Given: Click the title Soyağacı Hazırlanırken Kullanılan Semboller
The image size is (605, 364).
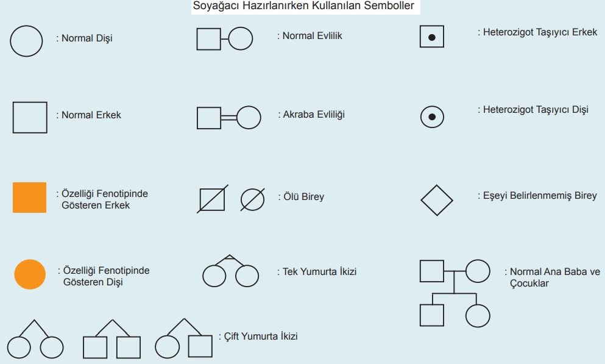Looking at the screenshot, I should tap(303, 5).
